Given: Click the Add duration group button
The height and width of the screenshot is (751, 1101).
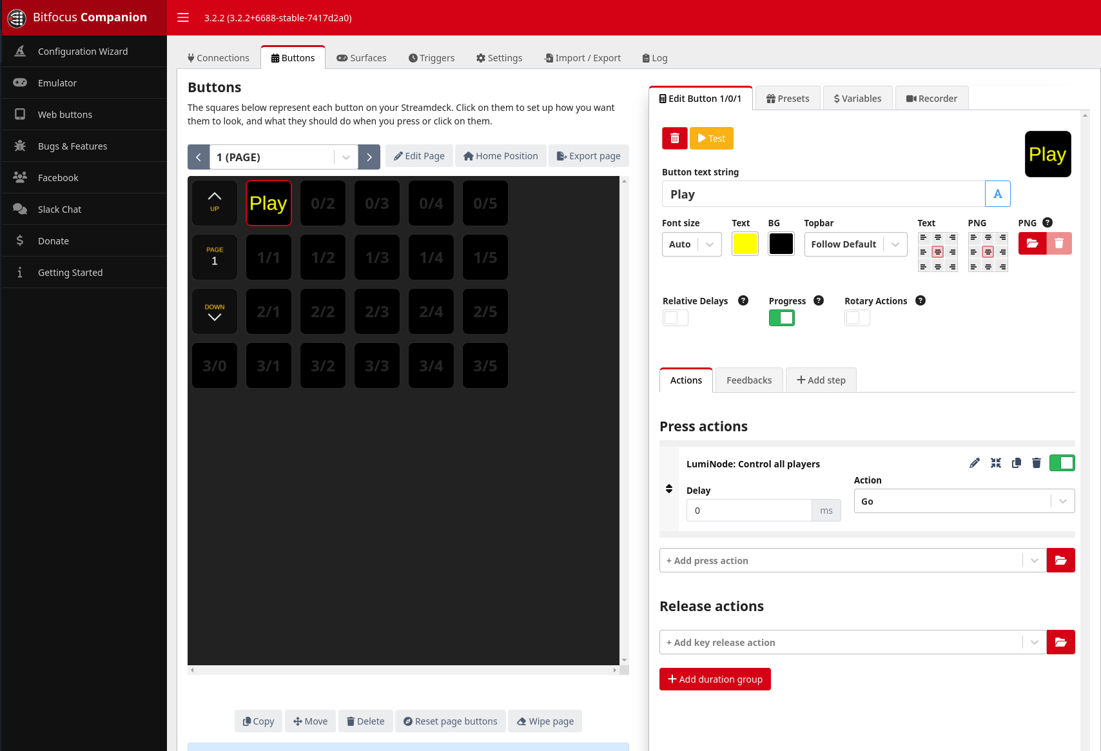Looking at the screenshot, I should pyautogui.click(x=715, y=679).
